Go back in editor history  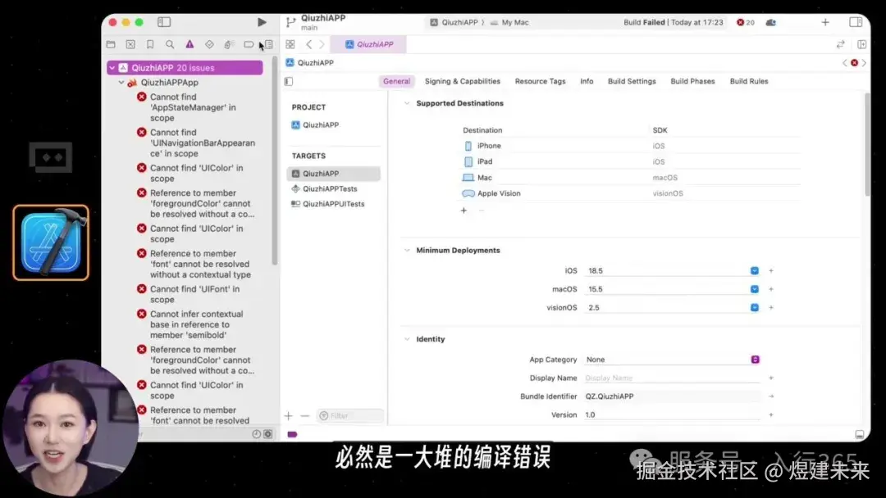point(309,44)
